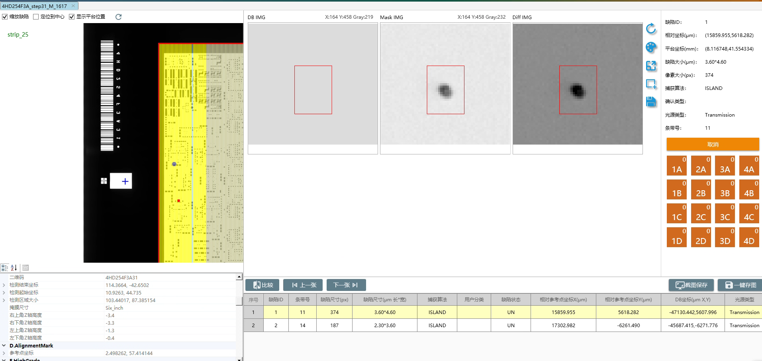Screen dimensions: 762x361
Task: Classify defect as orange 2B grade
Action: pos(701,189)
